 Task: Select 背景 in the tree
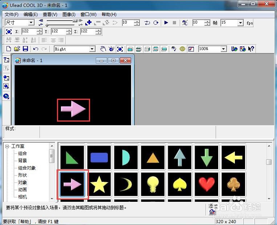point(23,160)
